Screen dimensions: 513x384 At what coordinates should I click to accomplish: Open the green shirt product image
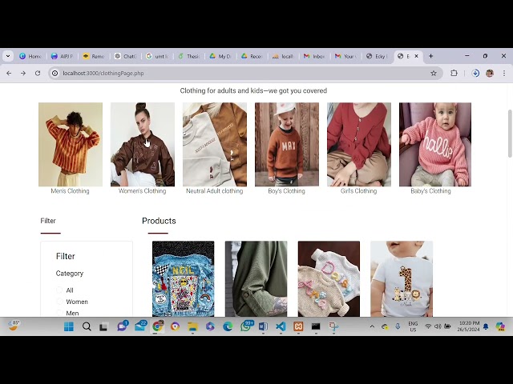pyautogui.click(x=256, y=279)
